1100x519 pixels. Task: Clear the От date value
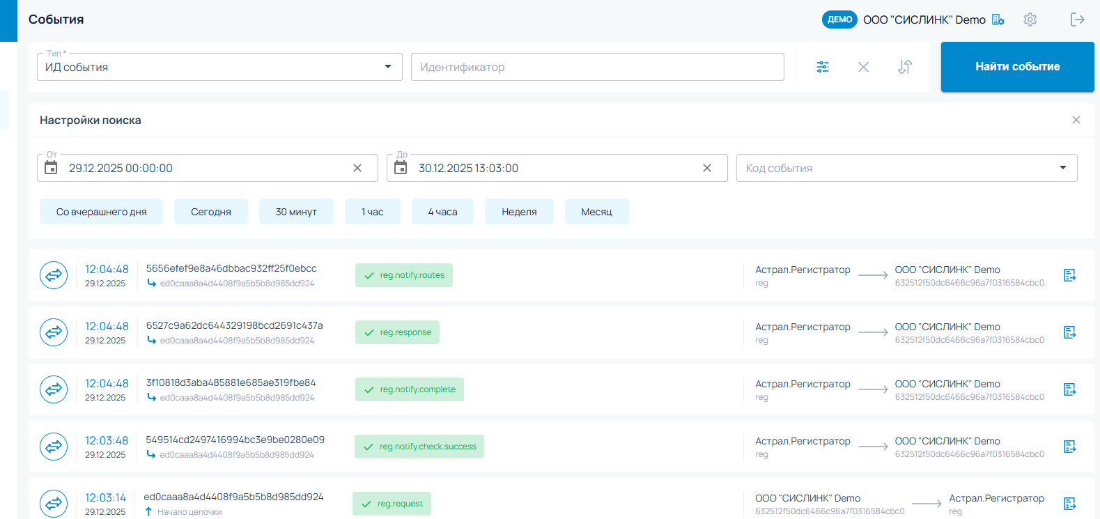point(357,168)
